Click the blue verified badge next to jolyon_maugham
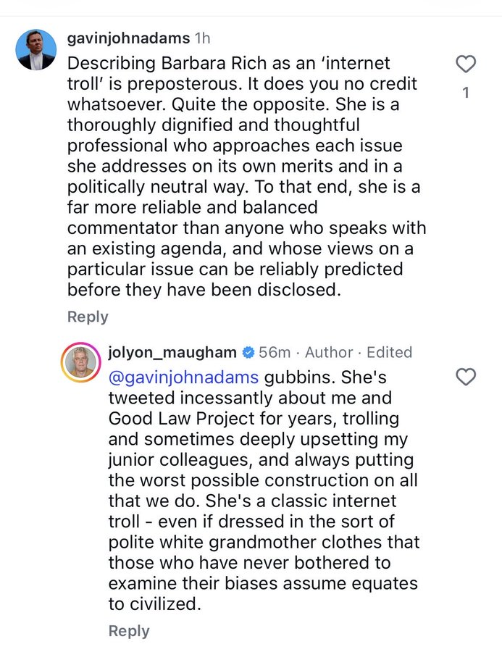Viewport: 502px width, 652px height. (x=248, y=353)
